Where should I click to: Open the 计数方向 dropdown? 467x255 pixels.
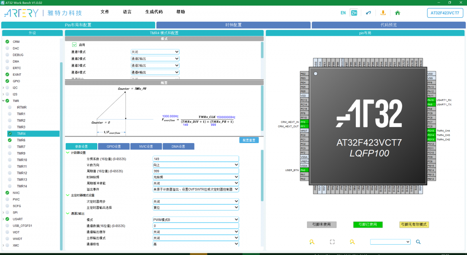pyautogui.click(x=196, y=165)
